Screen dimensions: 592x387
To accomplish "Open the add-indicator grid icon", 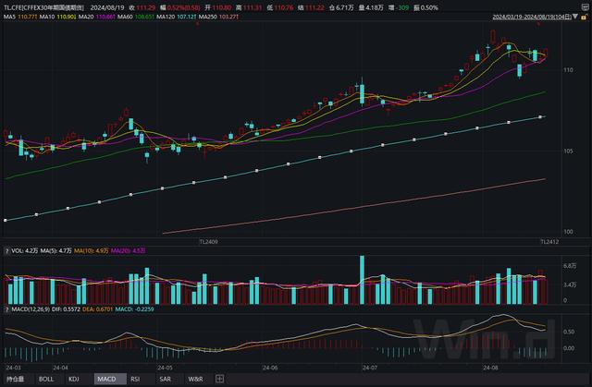I will (x=220, y=379).
